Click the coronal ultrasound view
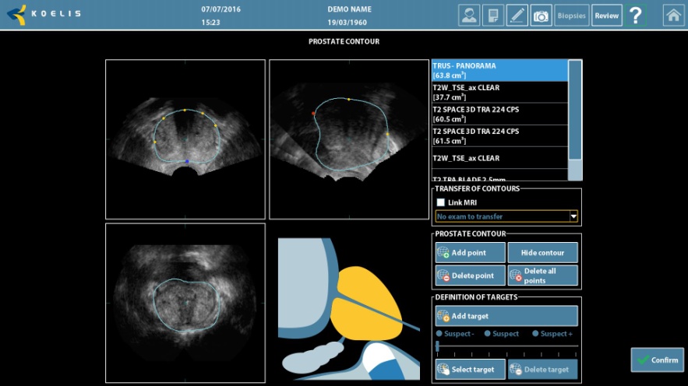Screen dimensions: 688x386 click(185, 303)
